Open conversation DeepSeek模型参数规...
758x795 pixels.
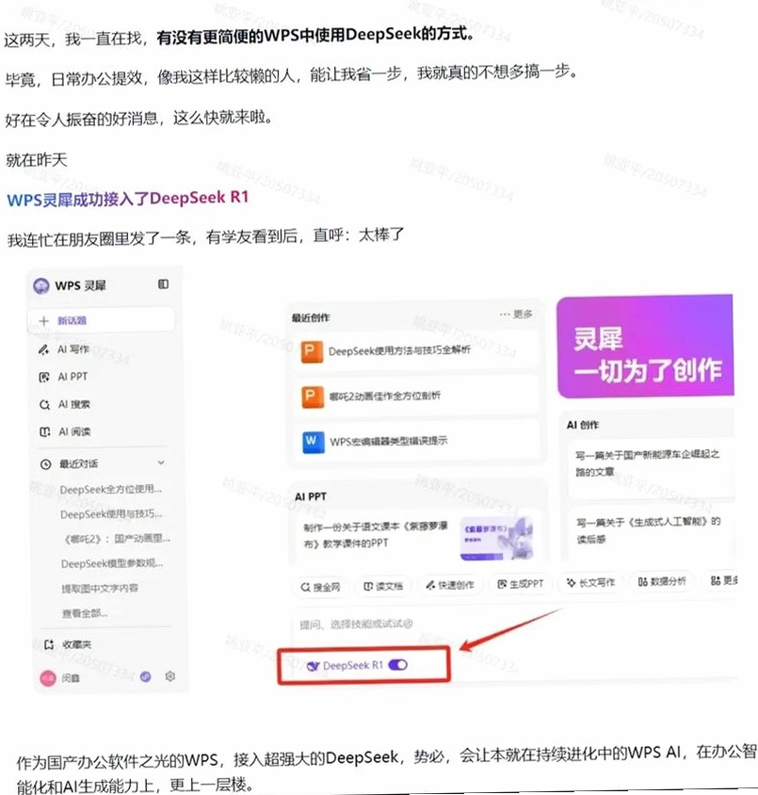112,563
